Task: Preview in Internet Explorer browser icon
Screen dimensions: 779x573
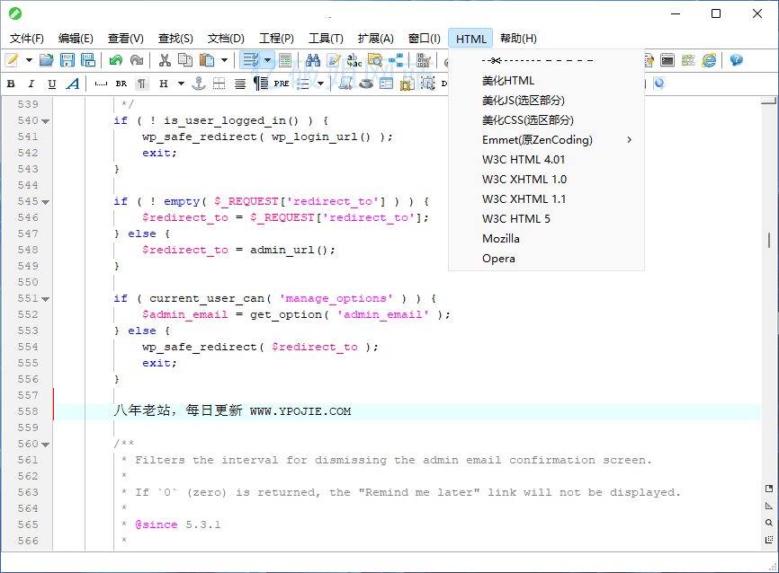Action: tap(709, 60)
